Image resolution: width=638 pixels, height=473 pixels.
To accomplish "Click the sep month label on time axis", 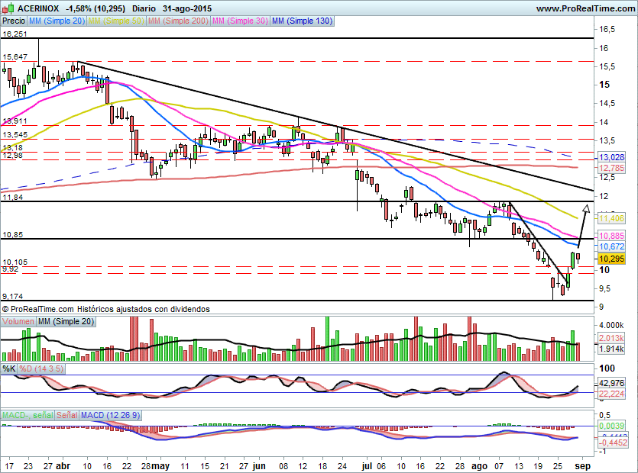I will [583, 465].
